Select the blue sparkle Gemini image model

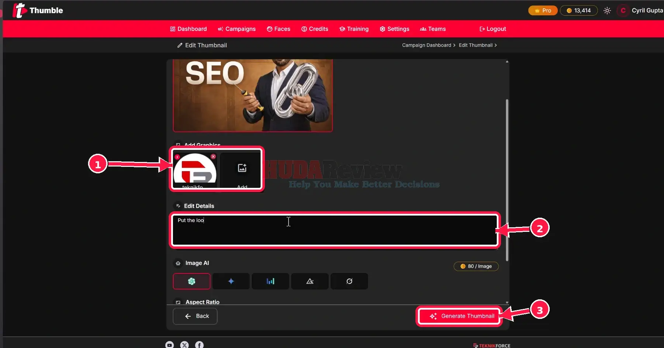pos(231,281)
